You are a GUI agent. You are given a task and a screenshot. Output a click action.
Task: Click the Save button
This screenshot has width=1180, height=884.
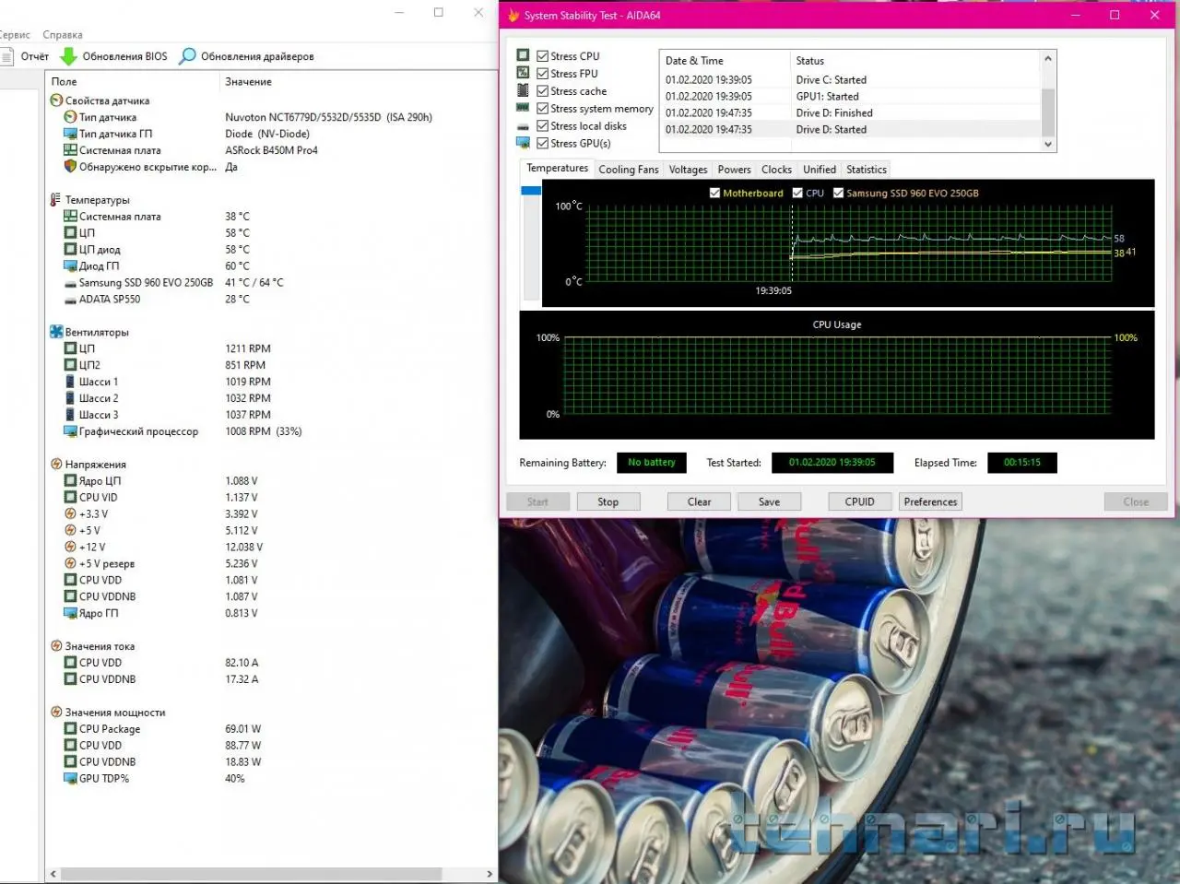point(769,502)
